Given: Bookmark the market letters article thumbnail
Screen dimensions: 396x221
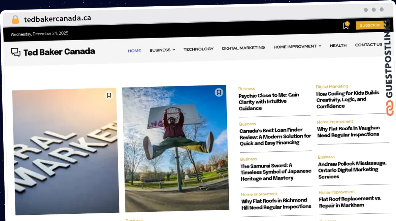Looking at the screenshot, I should 109,95.
